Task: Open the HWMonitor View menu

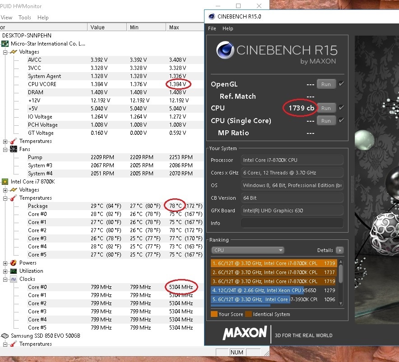Action: (x=6, y=18)
